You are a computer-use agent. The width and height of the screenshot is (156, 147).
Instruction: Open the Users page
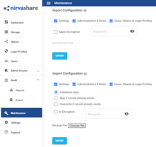(x=14, y=61)
